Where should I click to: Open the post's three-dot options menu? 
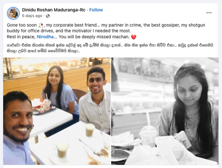209,12
